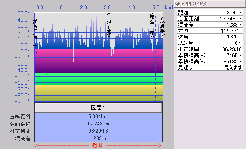Click the 累積標高(+) 7465m row
Image resolution: width=246 pixels, height=149 pixels.
pyautogui.click(x=210, y=55)
